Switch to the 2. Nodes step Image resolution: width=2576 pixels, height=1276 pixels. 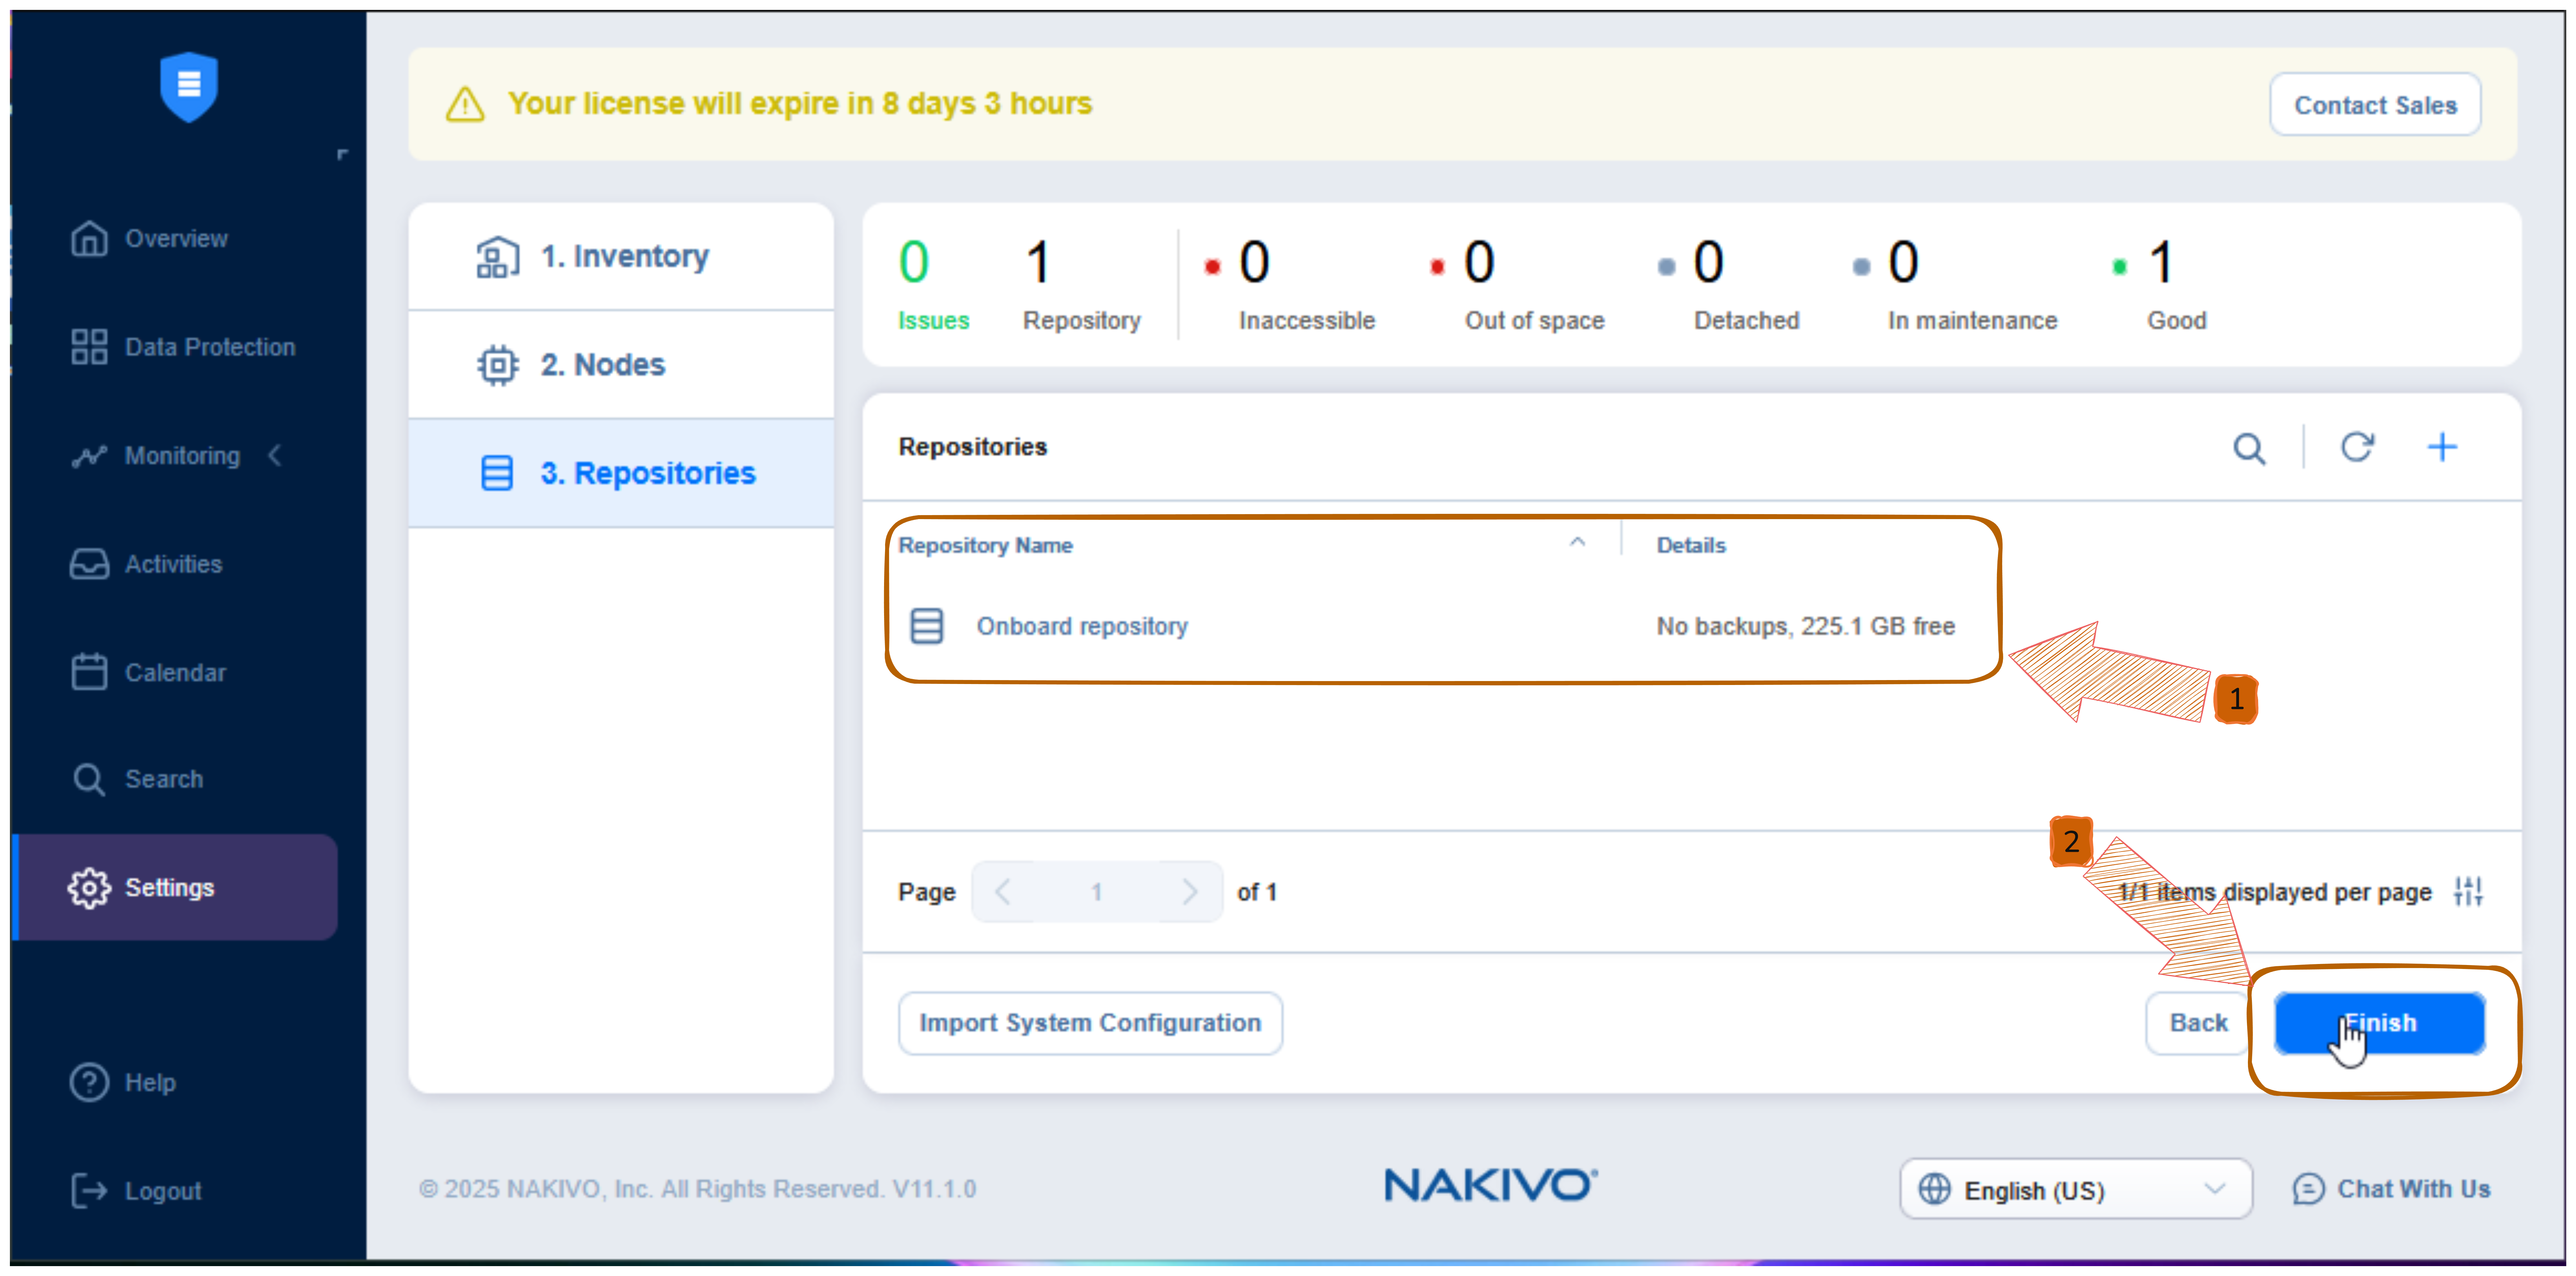[x=602, y=364]
